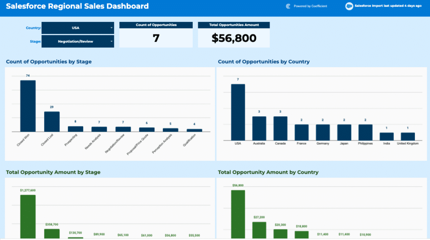Click the Closed Lost bar labeled 29
Screen dimensions: 430x240
click(x=52, y=122)
